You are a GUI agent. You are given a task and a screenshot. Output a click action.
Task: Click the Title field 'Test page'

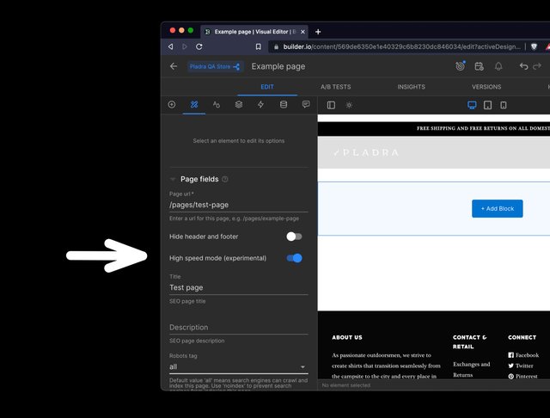pyautogui.click(x=239, y=287)
